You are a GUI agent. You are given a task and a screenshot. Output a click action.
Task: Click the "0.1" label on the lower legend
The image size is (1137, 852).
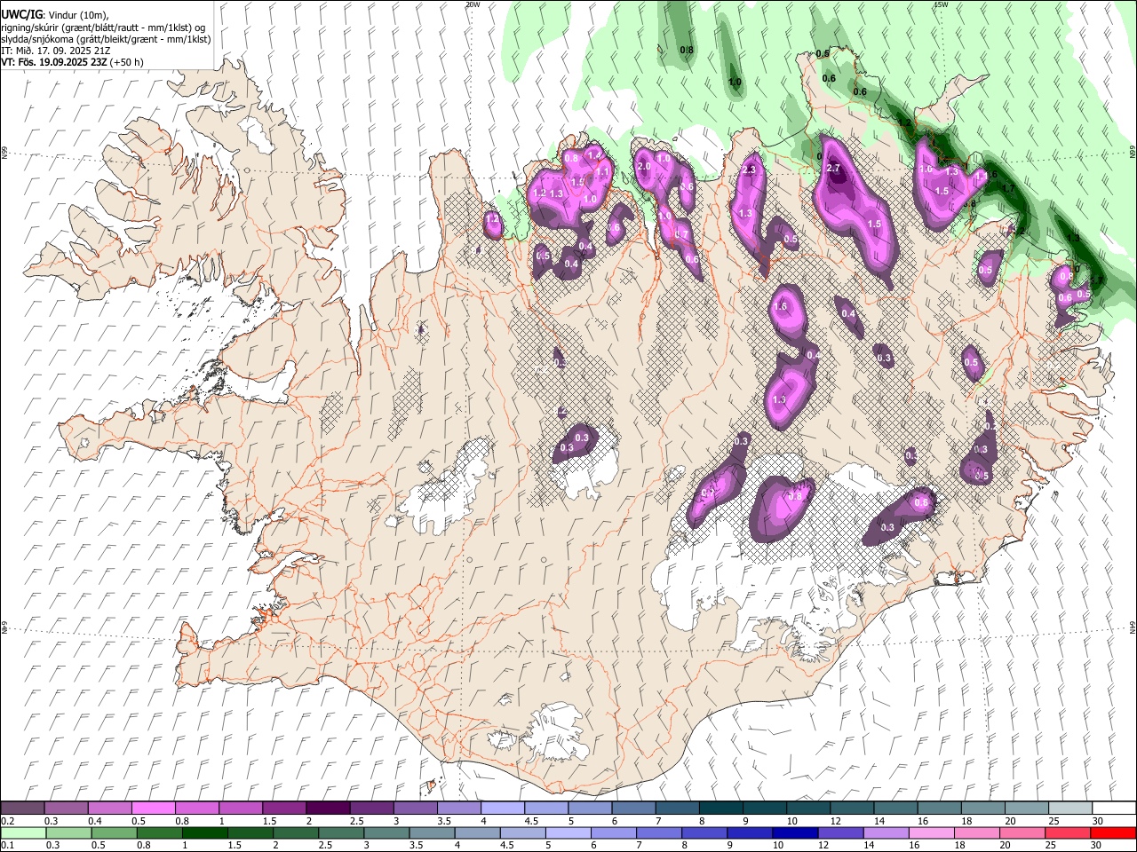[x=7, y=845]
